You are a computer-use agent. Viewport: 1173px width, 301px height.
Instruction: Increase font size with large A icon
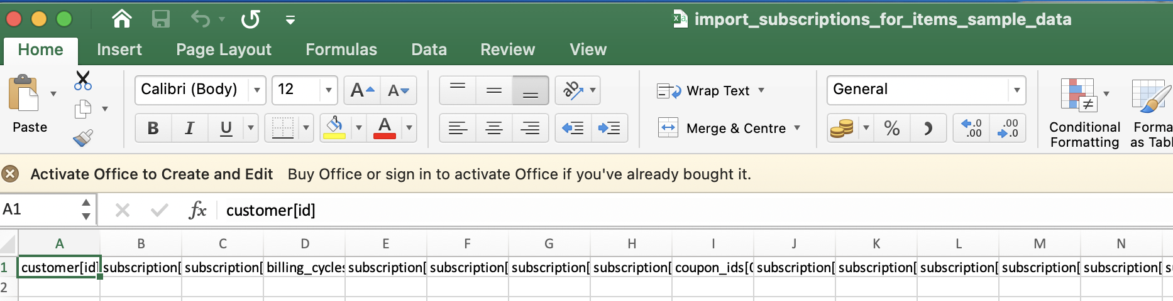pos(362,90)
